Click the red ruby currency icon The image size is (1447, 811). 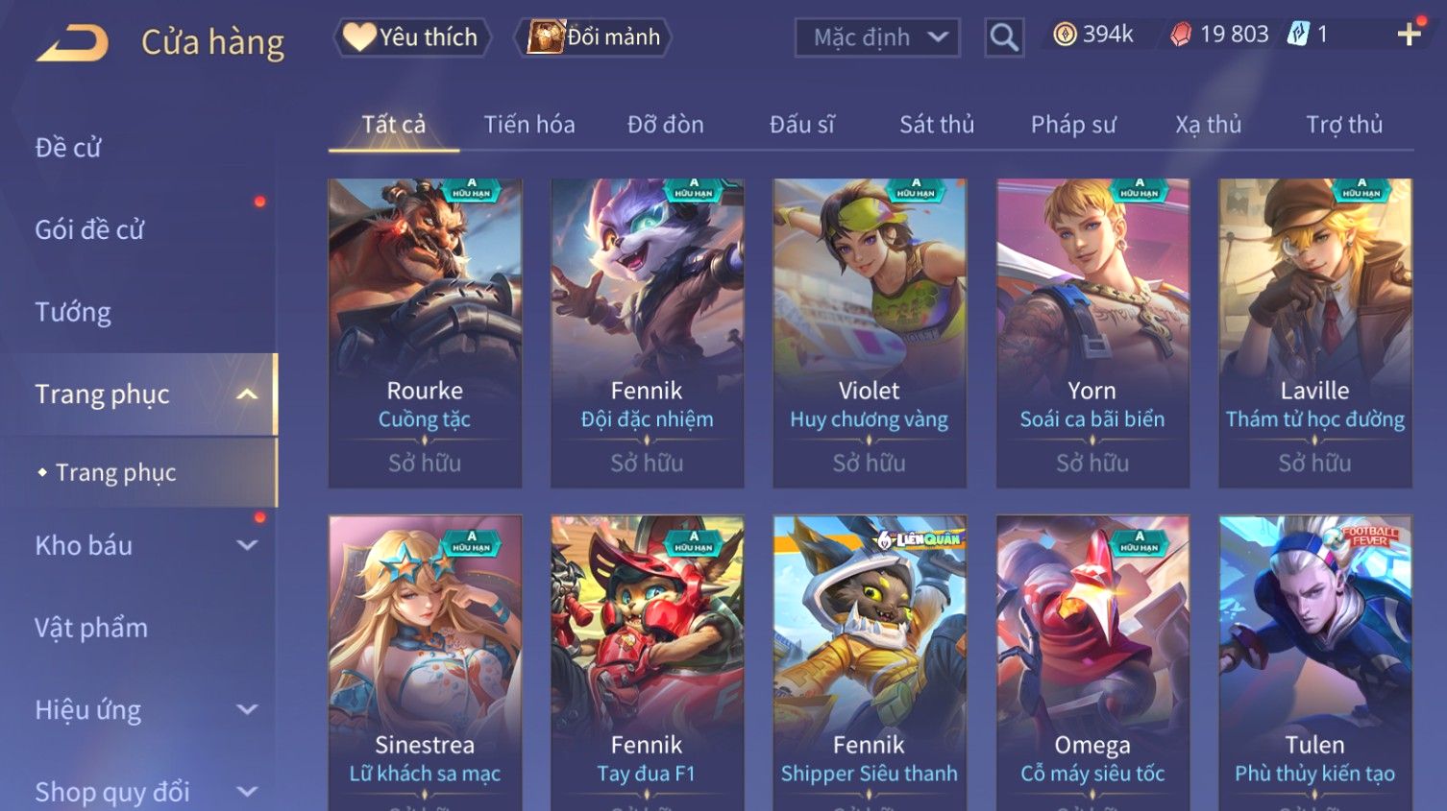click(x=1181, y=35)
